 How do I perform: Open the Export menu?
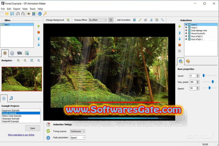[x=17, y=9]
